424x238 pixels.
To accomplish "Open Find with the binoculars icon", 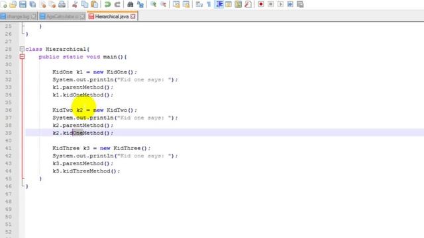I will 130,5.
